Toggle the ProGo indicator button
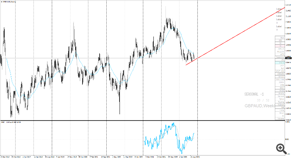 [280, 93]
